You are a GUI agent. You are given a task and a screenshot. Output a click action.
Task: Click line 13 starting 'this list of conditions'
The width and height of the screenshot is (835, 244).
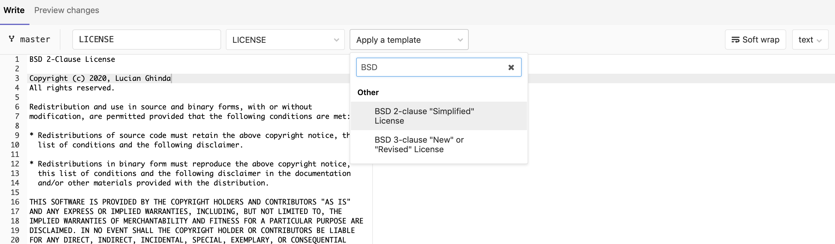point(194,173)
